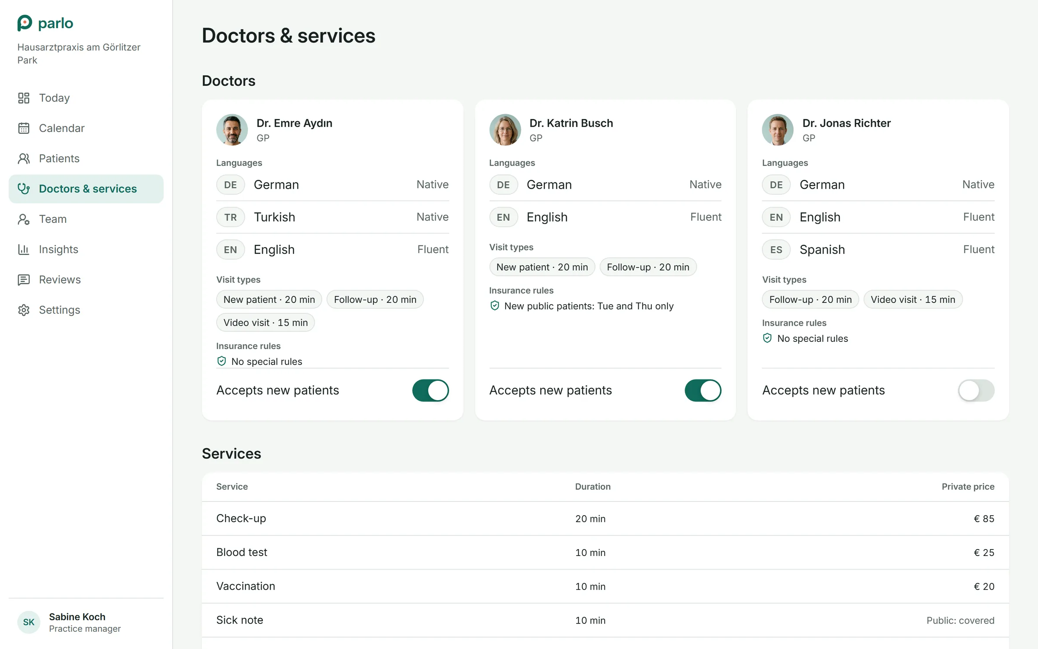Select the Blood test service row

click(605, 553)
